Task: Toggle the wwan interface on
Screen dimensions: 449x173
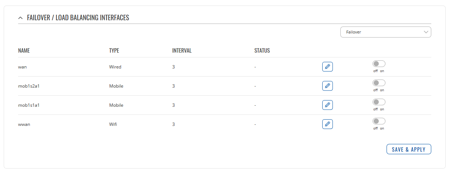Action: 379,121
